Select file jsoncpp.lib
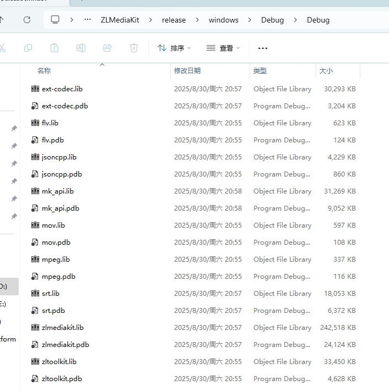This screenshot has height=391, width=389. (59, 157)
